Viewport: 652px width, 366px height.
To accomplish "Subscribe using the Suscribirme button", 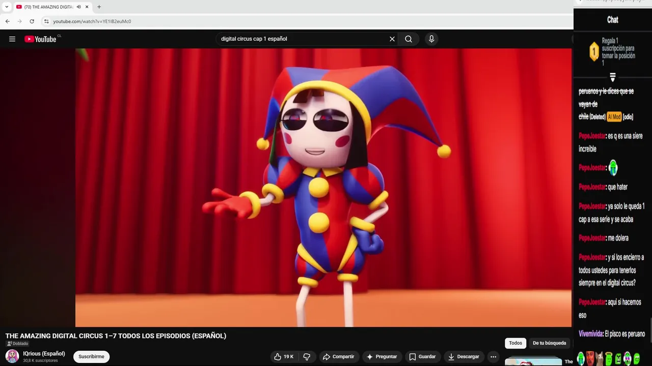I will click(91, 357).
